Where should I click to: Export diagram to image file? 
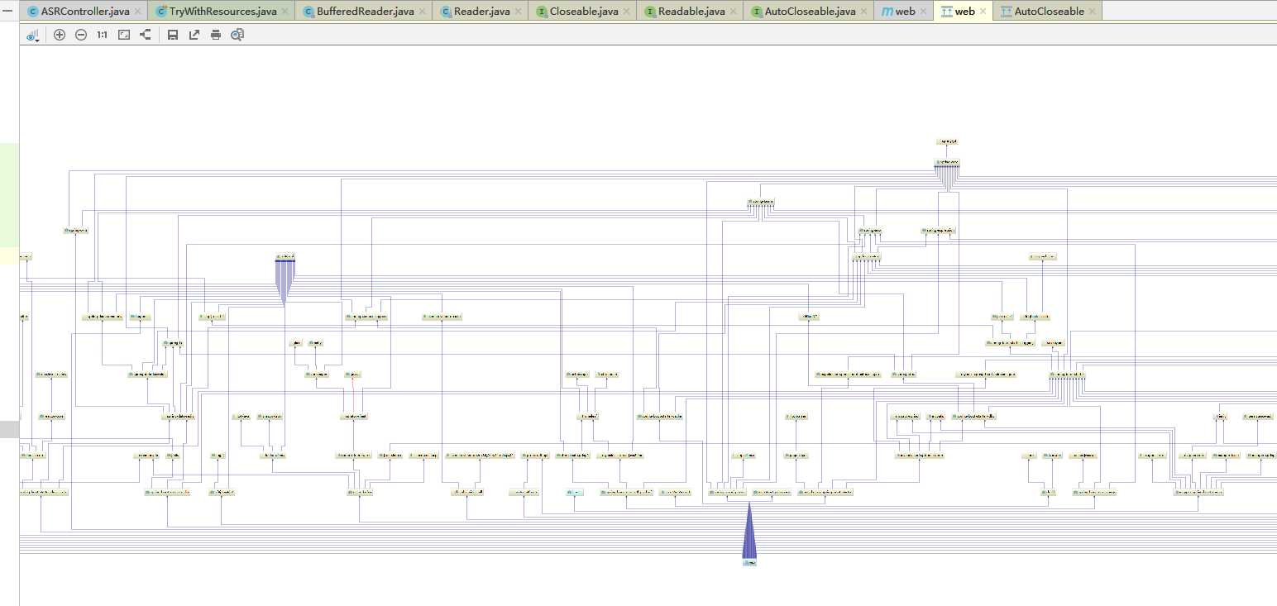click(x=194, y=35)
